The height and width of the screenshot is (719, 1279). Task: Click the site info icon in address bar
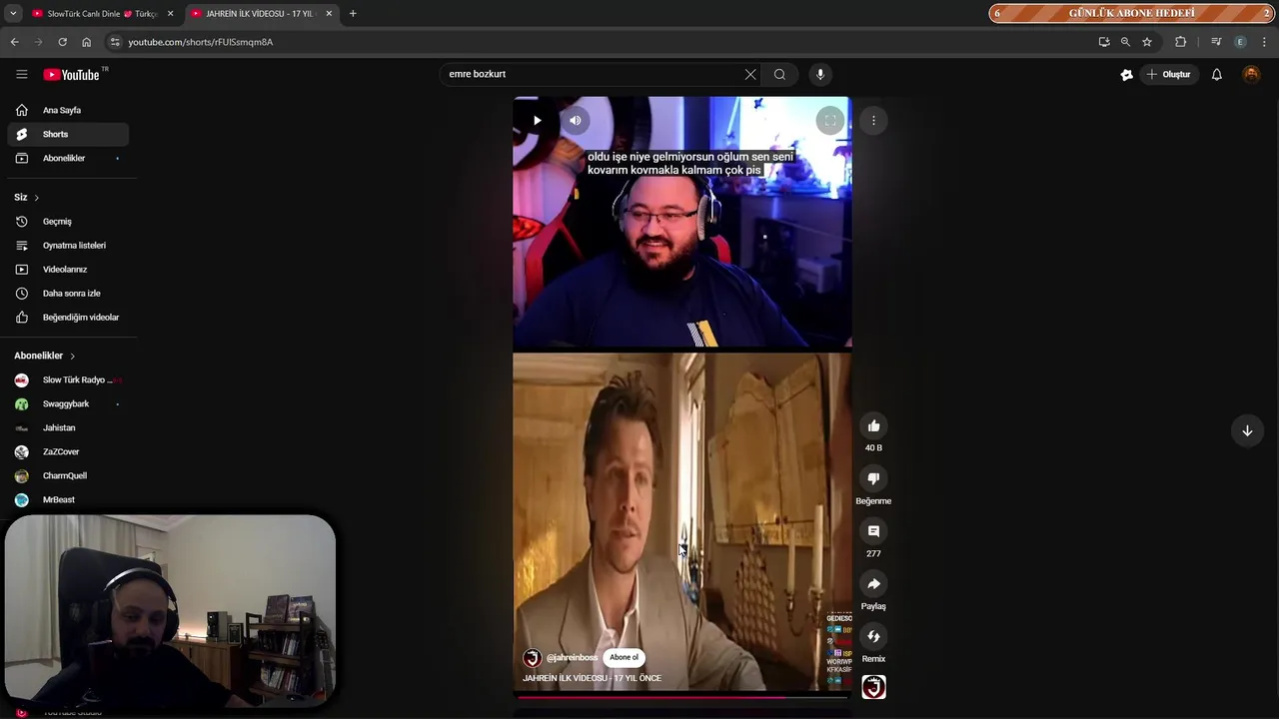pos(115,42)
